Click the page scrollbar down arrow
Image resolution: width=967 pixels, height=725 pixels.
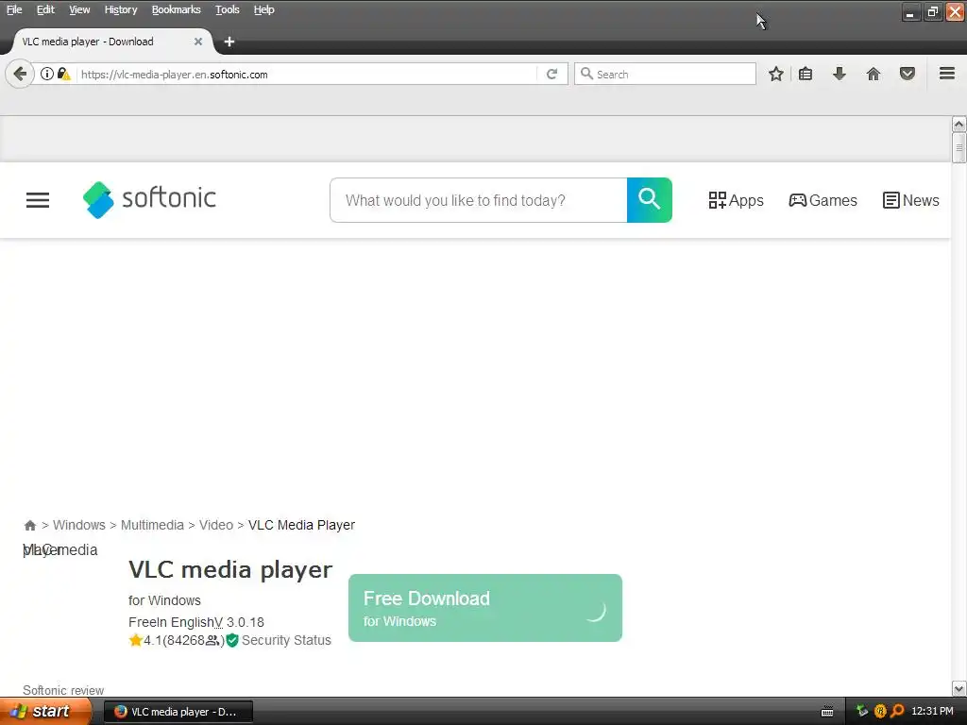click(x=959, y=688)
